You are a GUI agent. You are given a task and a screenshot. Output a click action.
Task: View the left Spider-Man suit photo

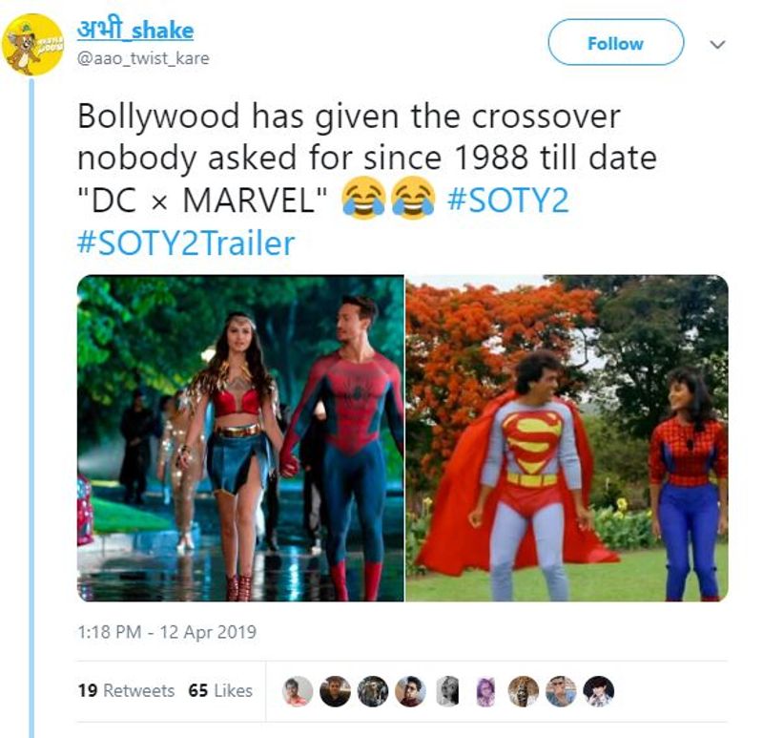click(240, 438)
